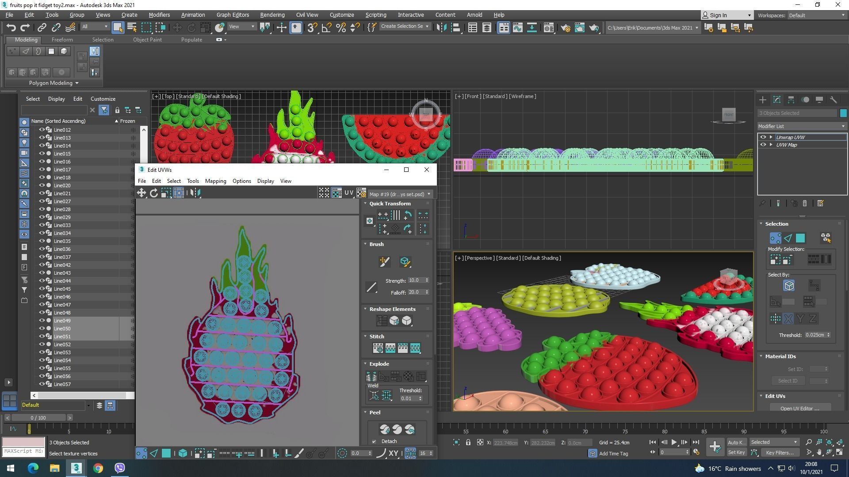849x477 pixels.
Task: Toggle Unwrap UVW modifier visibility eye
Action: coord(763,137)
